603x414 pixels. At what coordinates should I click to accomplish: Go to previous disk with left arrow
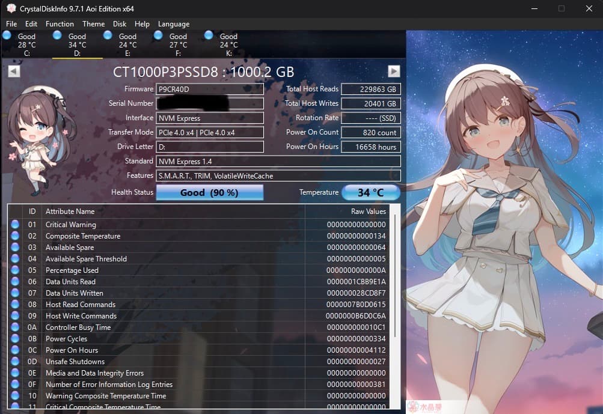[14, 71]
